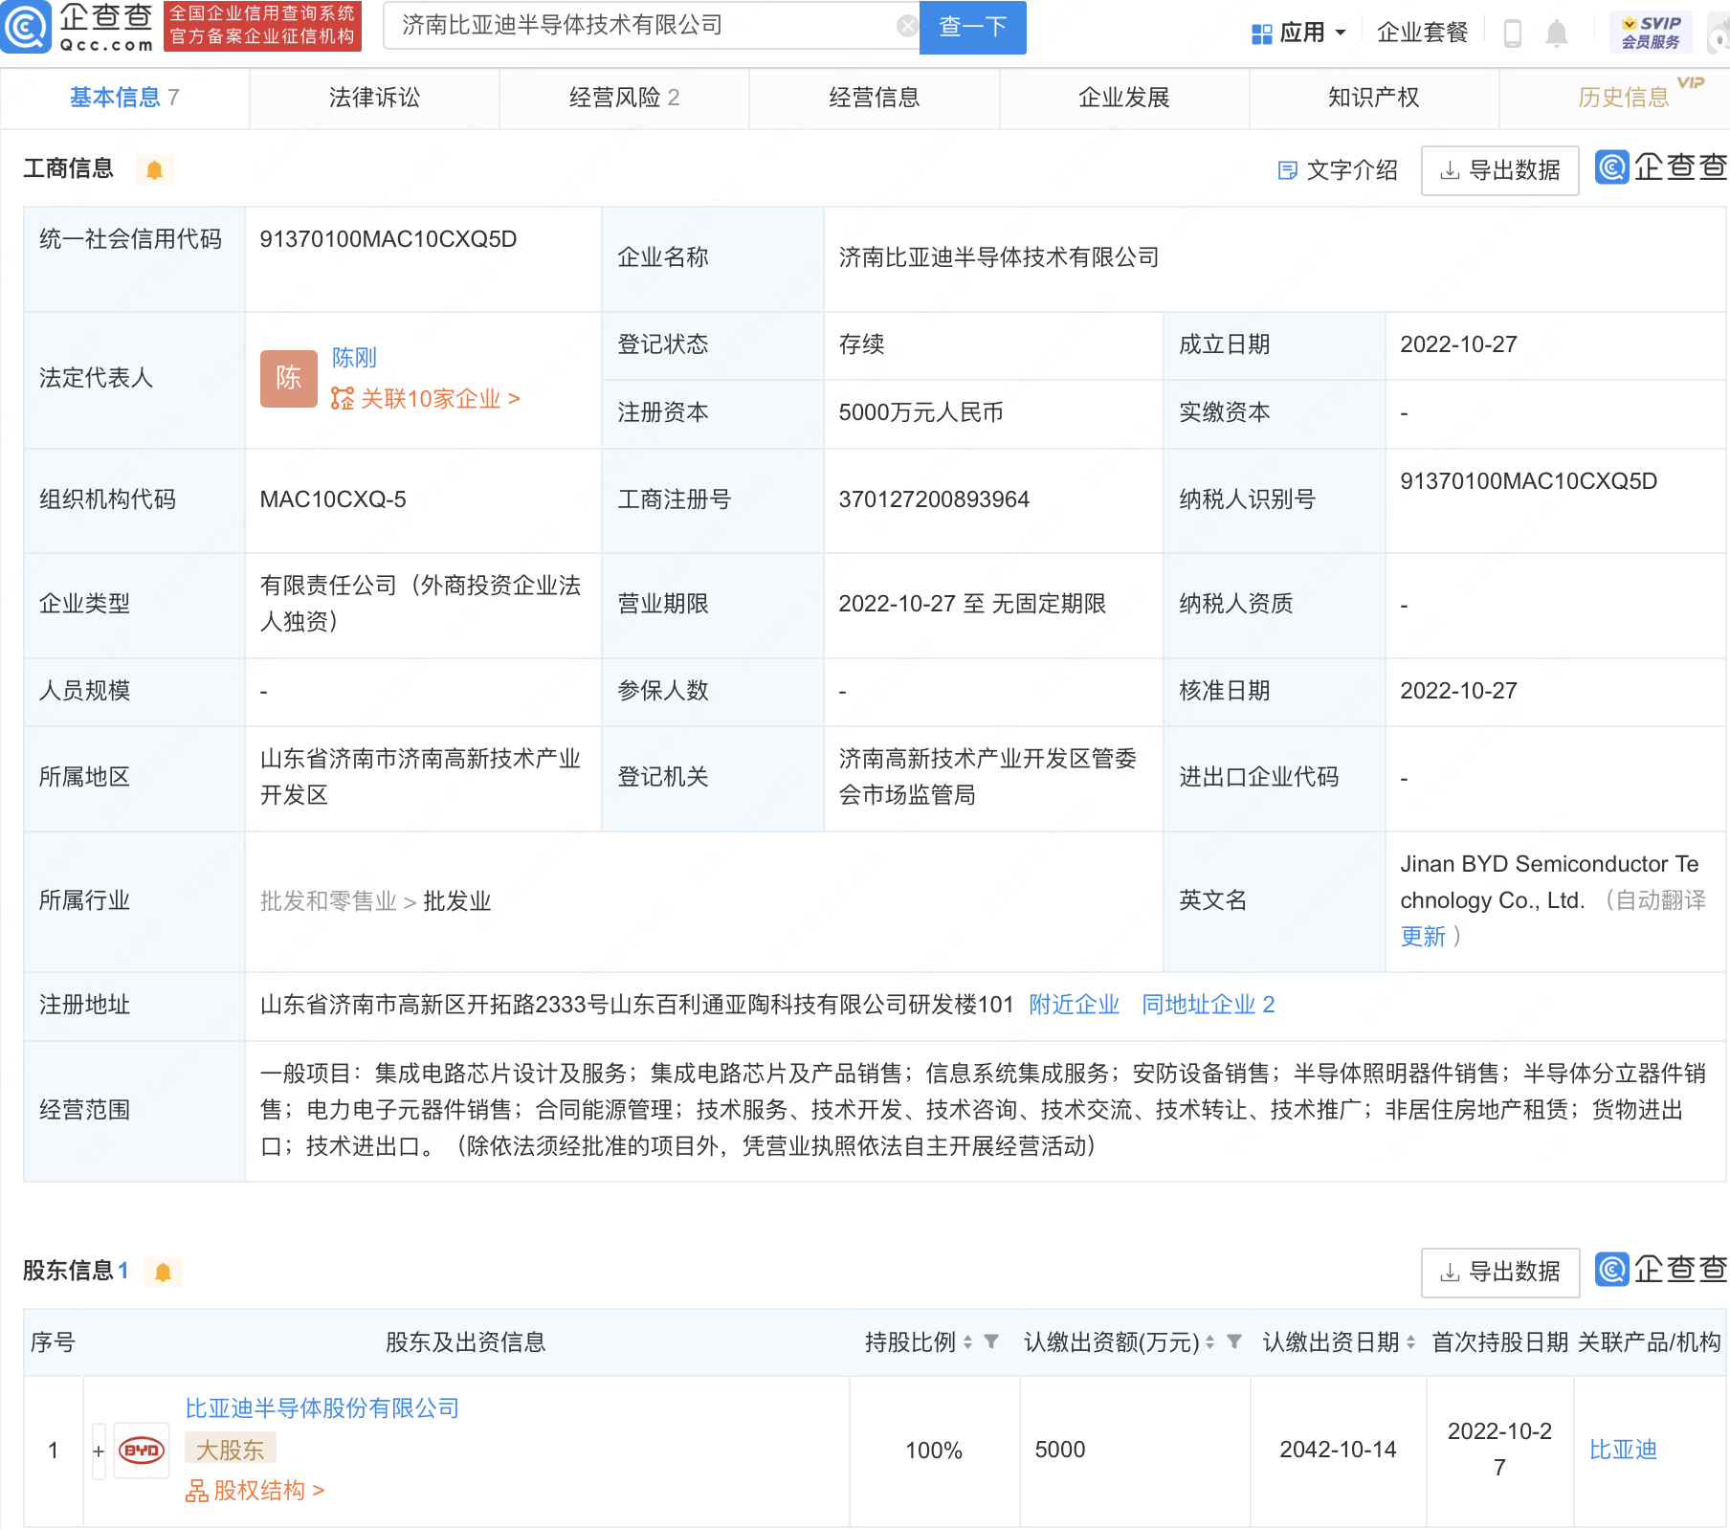
Task: Select credit code 91370100MAC10CXQ5D in first row
Action: click(x=388, y=239)
